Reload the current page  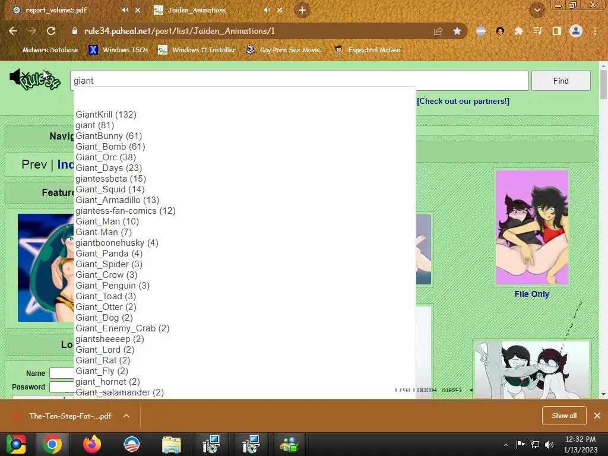[x=51, y=31]
